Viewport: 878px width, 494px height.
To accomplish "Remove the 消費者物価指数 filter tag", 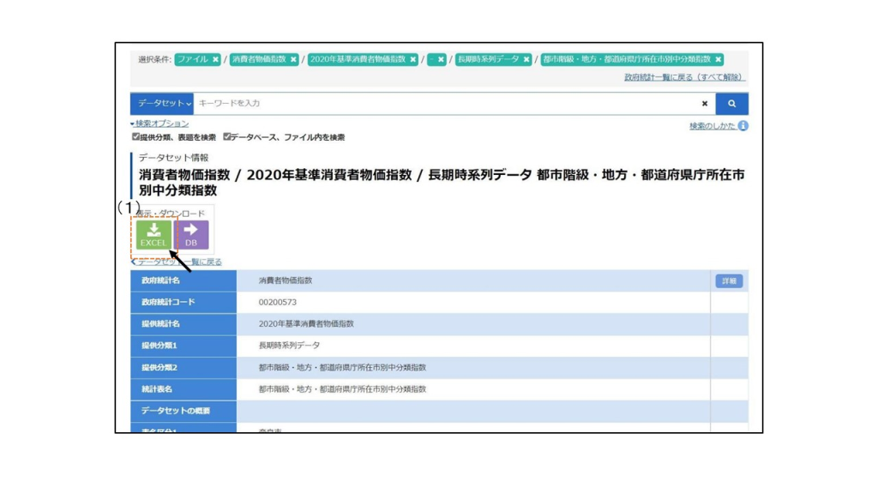I will pos(293,59).
